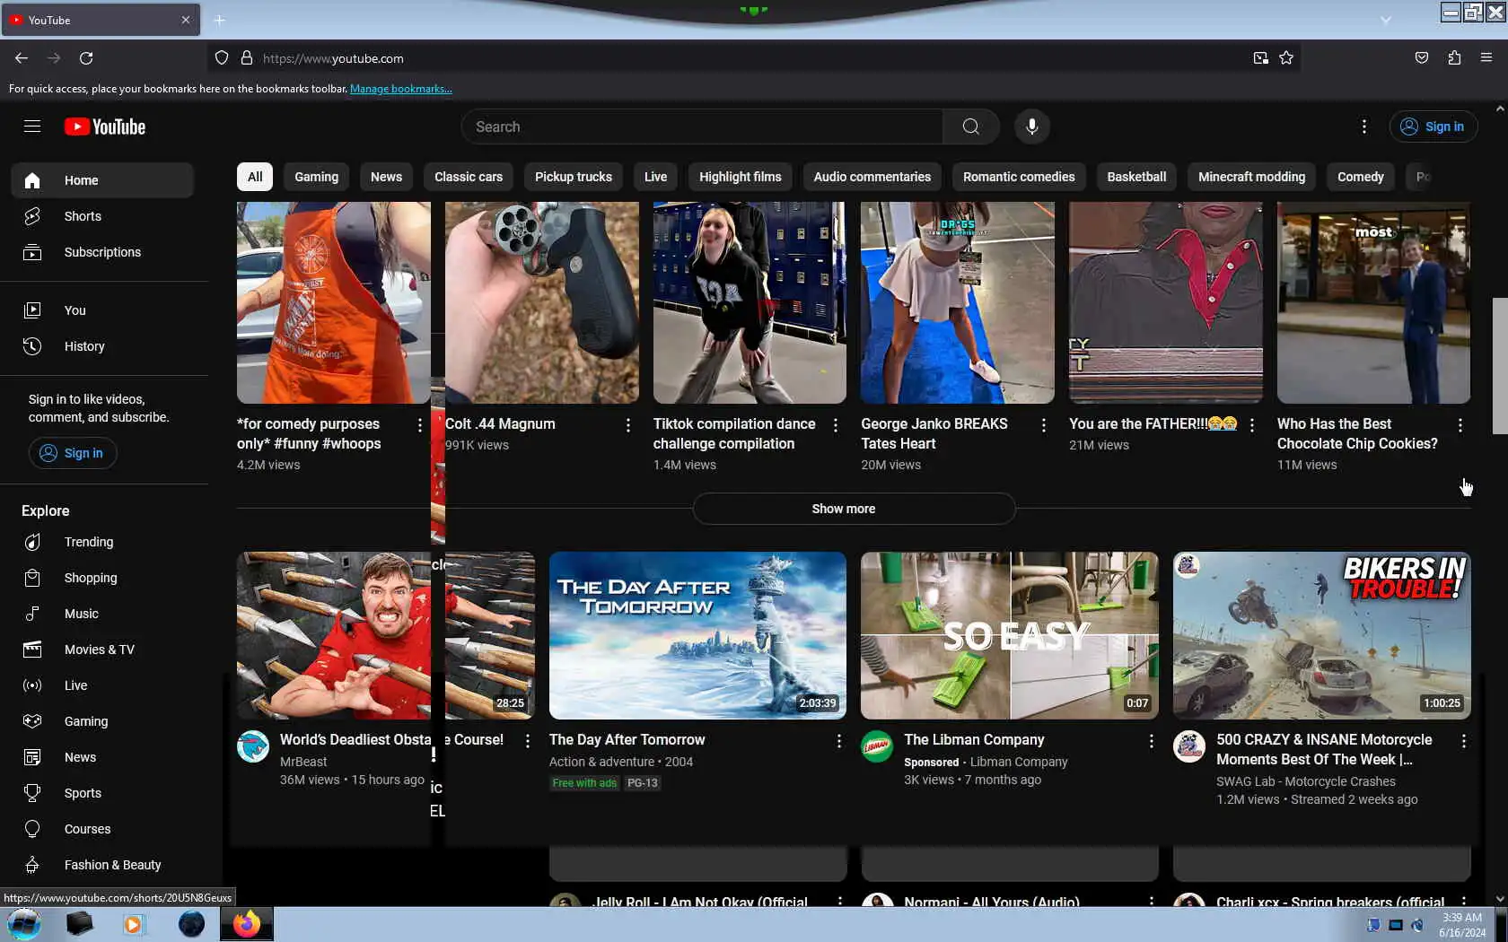The width and height of the screenshot is (1508, 942).
Task: Expand the list all tabs dropdown arrow
Action: pos(1385,20)
